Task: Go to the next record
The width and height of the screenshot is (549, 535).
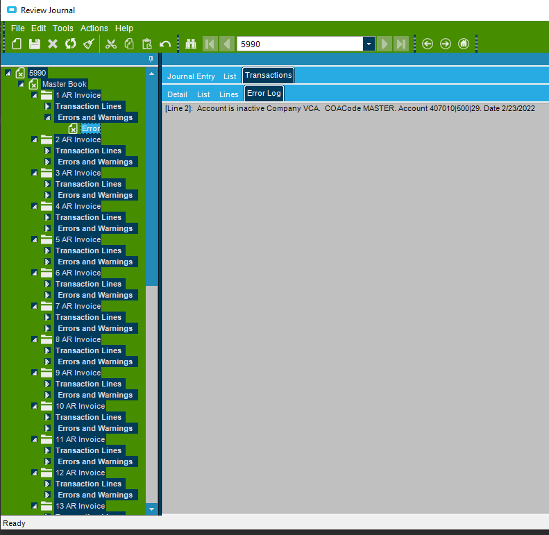Action: pyautogui.click(x=384, y=44)
